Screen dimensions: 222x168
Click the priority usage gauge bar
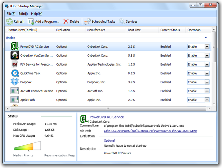27,145
